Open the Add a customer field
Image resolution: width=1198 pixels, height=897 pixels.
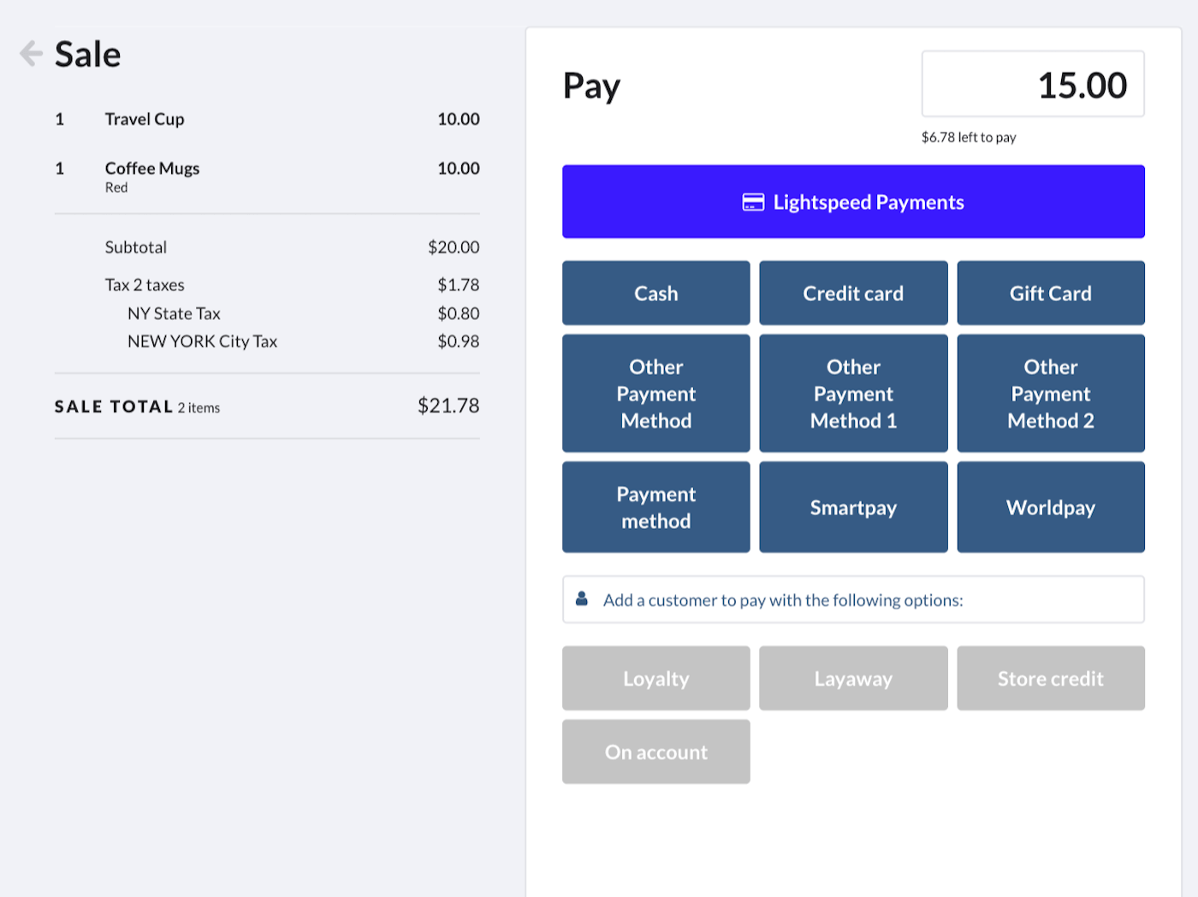[x=852, y=599]
